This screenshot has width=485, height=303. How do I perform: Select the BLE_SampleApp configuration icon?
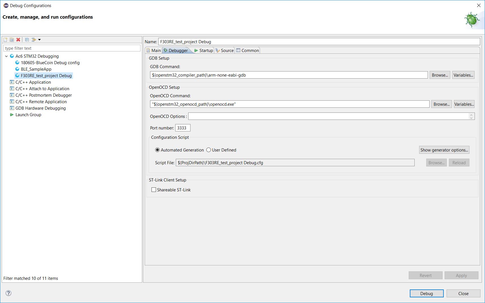pyautogui.click(x=17, y=69)
